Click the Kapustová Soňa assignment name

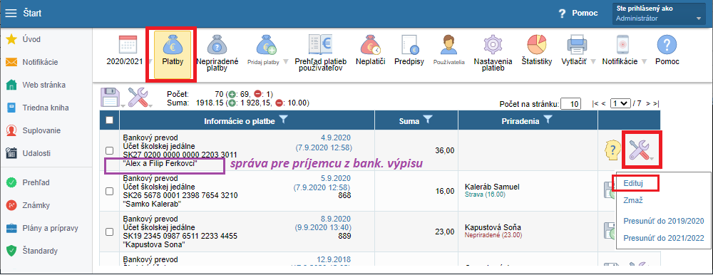[493, 227]
